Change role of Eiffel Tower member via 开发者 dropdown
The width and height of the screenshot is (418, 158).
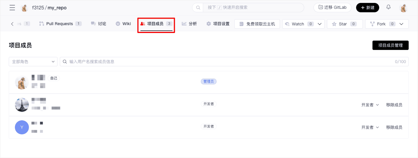(x=370, y=105)
